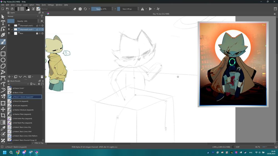Select the Dynamic Brush tool
The image size is (278, 156).
click(3, 90)
